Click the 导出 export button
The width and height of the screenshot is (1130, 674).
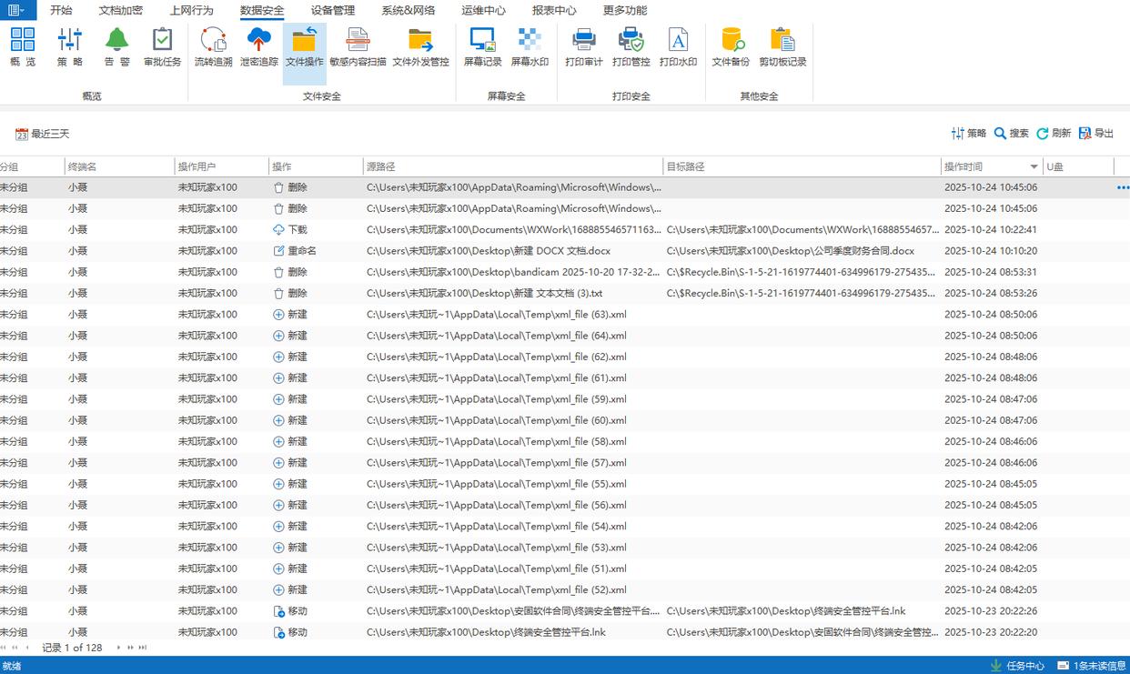pyautogui.click(x=1095, y=134)
